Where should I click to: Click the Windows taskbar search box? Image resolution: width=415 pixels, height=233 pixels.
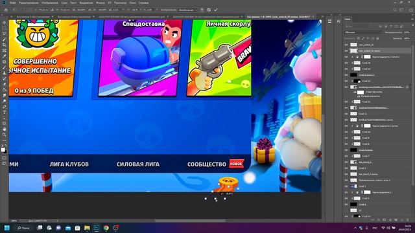(23, 228)
